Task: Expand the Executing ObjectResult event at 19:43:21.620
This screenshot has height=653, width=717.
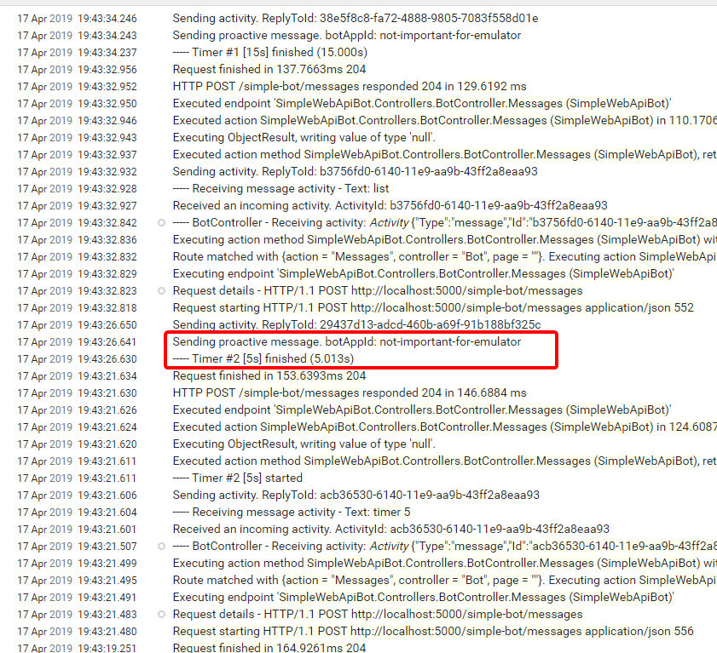Action: (304, 444)
